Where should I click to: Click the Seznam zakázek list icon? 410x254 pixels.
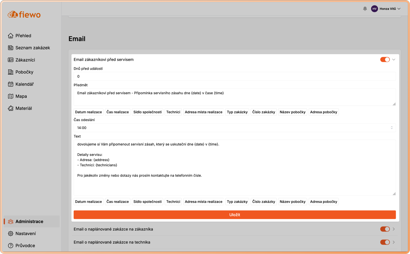point(10,48)
